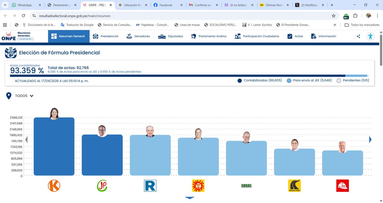Open SAT Papeletas bookmark
Image resolution: width=383 pixels, height=203 pixels.
coord(152,25)
